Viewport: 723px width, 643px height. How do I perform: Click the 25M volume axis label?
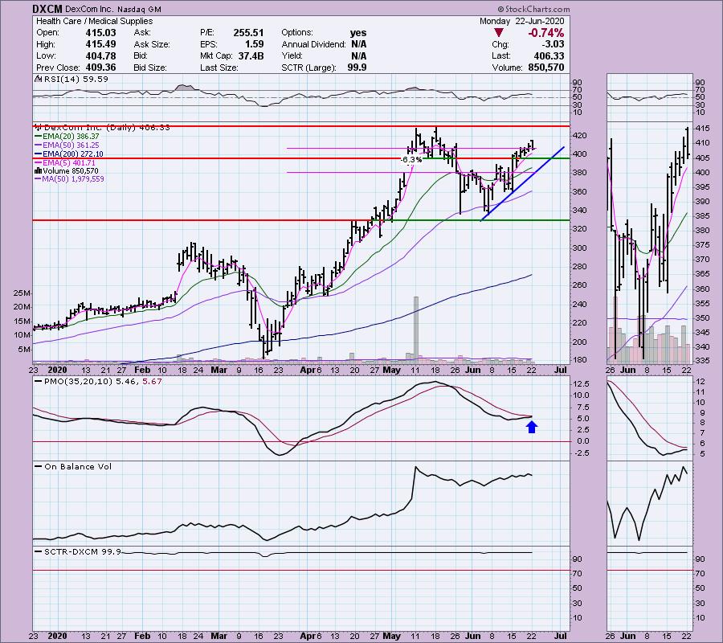(22, 293)
